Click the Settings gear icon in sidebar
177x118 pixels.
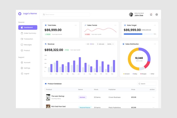22,68
